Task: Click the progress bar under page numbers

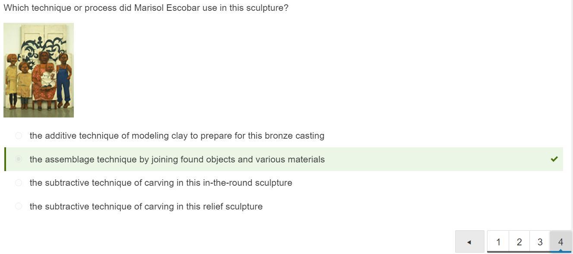Action: point(529,252)
